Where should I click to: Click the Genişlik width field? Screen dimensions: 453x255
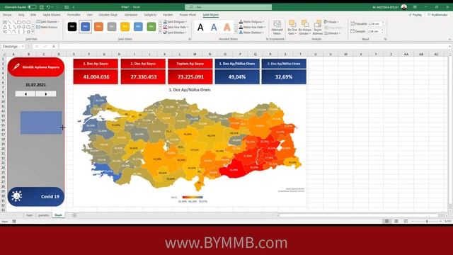374,31
